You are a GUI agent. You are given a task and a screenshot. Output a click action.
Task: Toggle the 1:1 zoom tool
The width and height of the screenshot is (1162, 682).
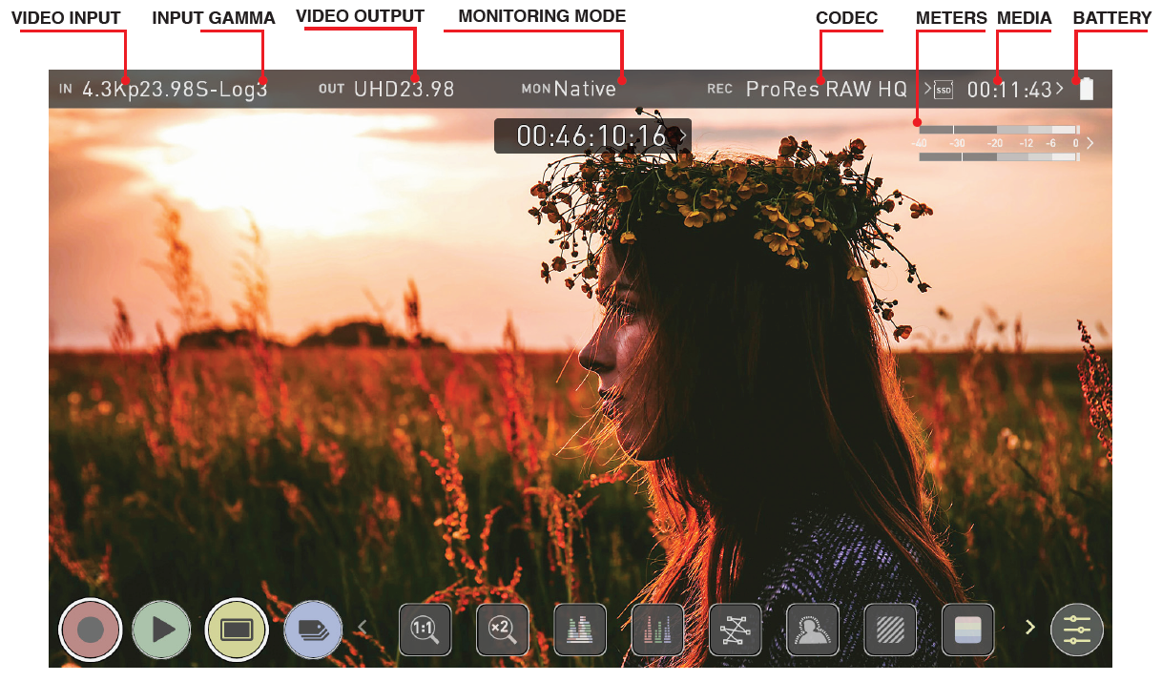[x=425, y=630]
